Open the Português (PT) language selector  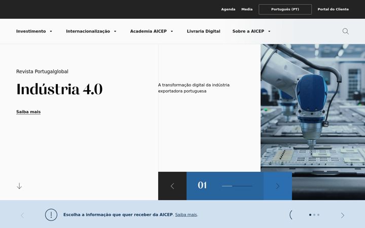(x=285, y=9)
